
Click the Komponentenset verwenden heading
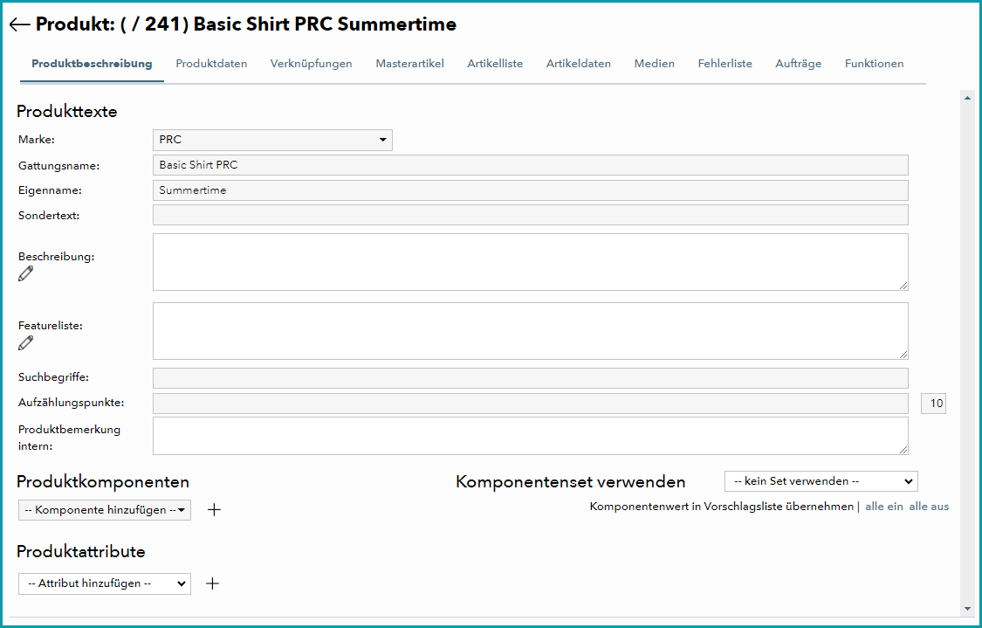571,482
